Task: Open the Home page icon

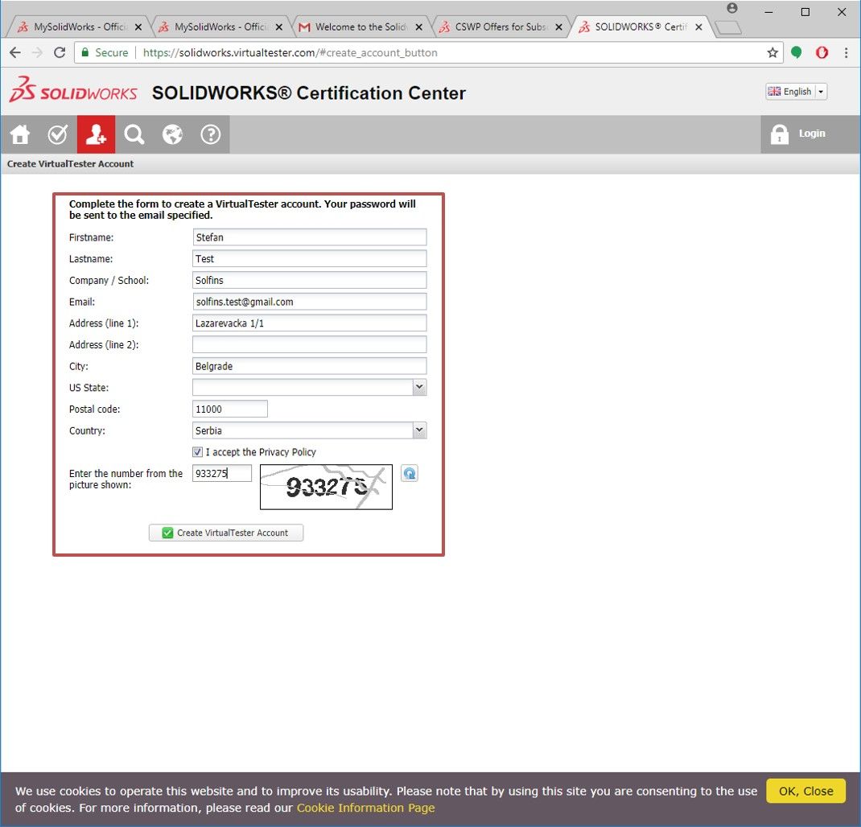Action: tap(19, 134)
